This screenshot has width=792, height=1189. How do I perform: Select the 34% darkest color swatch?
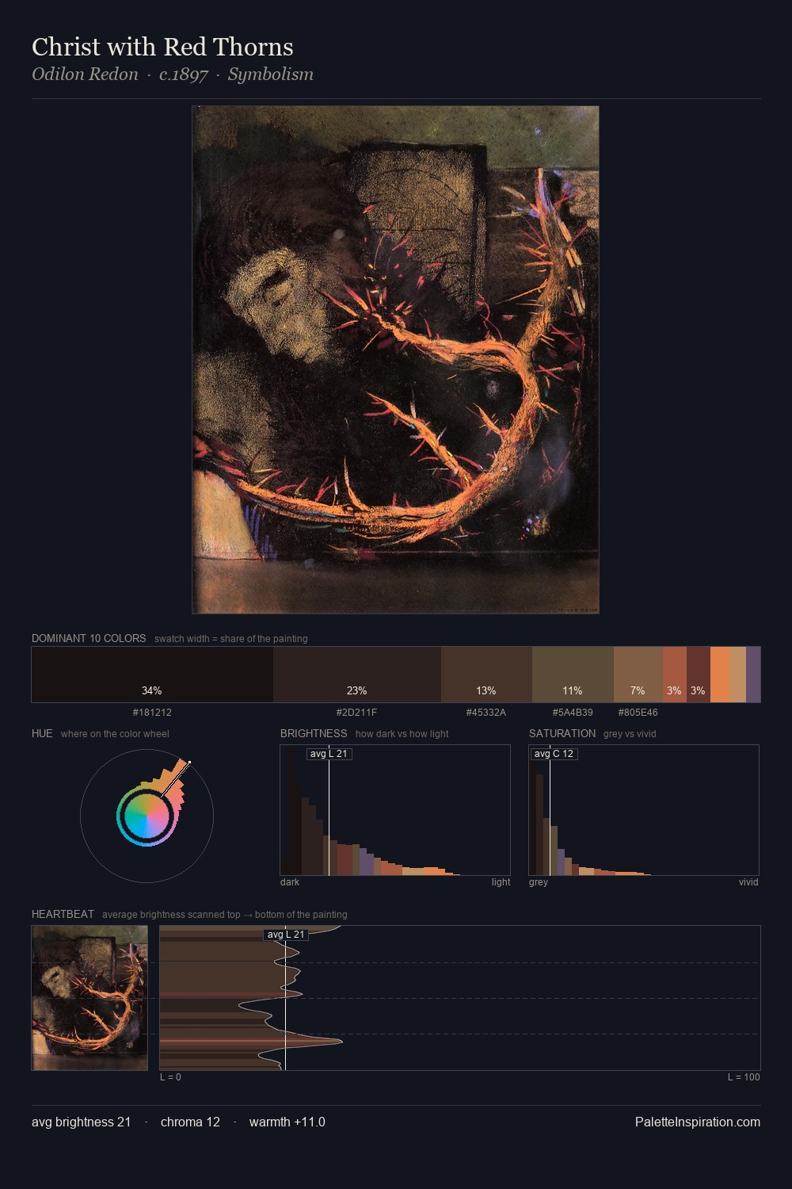152,675
